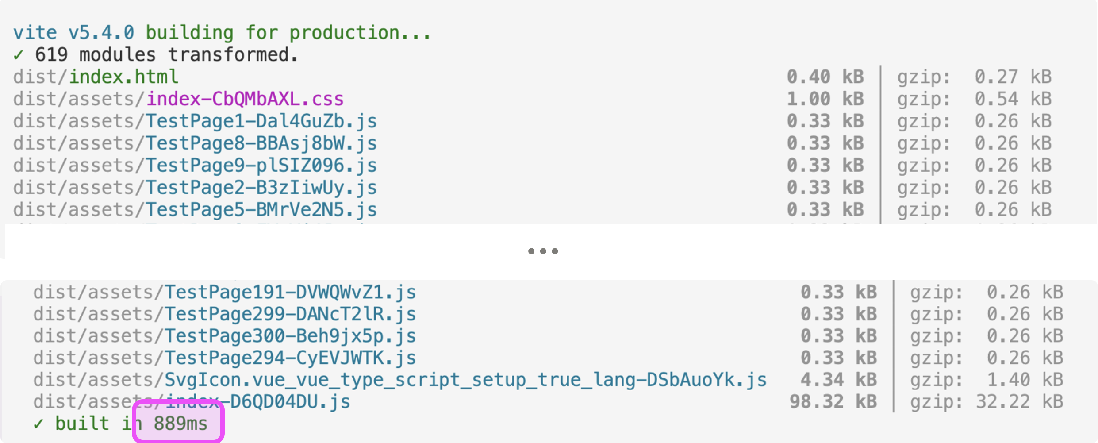Click the TestPage299-DANcT2lR.js file name

(290, 314)
